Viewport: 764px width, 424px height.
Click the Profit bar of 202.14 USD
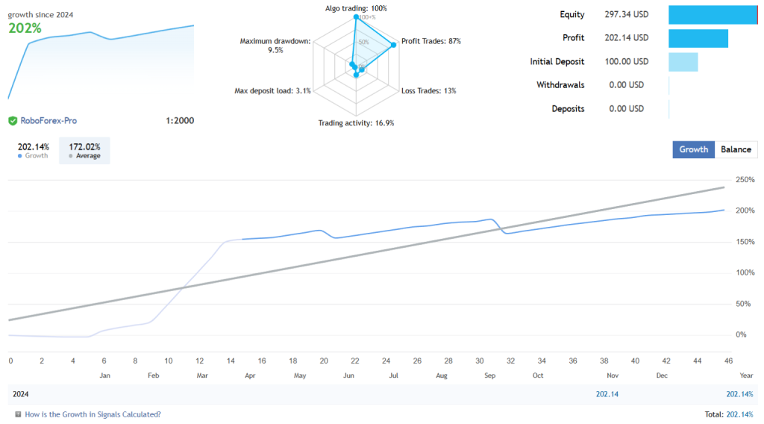(698, 38)
